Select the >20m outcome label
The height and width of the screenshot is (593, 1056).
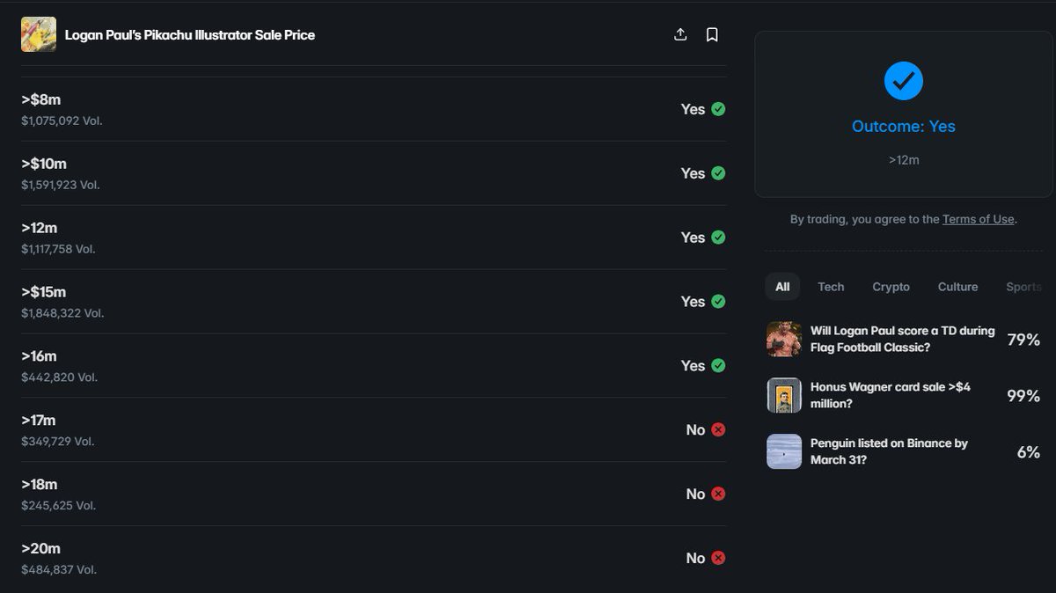(41, 549)
